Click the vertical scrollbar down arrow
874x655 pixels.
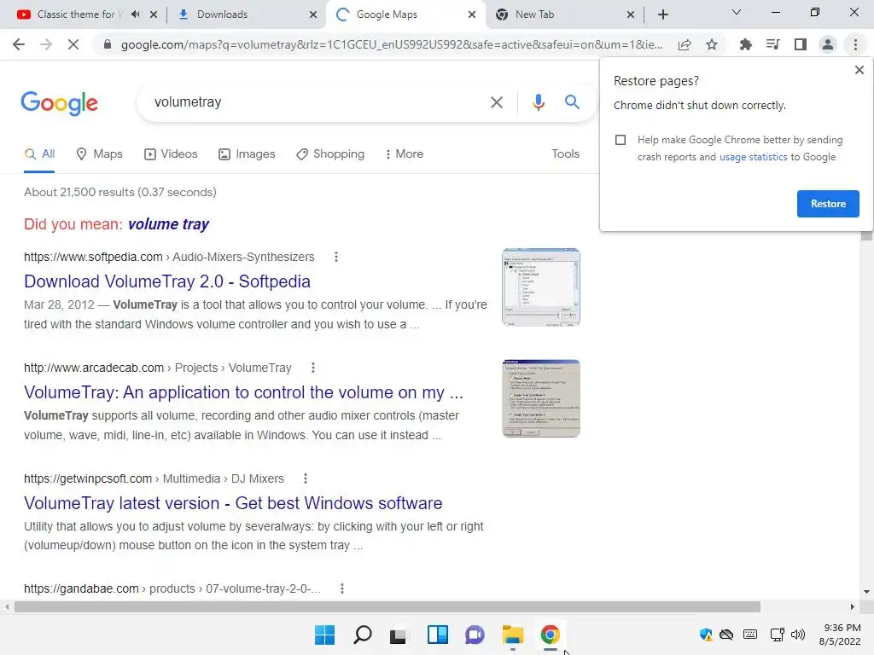[x=866, y=592]
